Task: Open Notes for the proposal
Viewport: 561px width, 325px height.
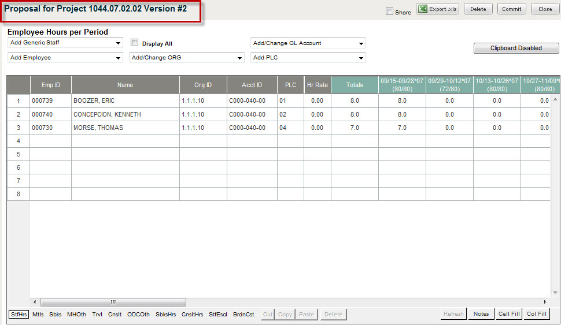Action: tap(481, 314)
